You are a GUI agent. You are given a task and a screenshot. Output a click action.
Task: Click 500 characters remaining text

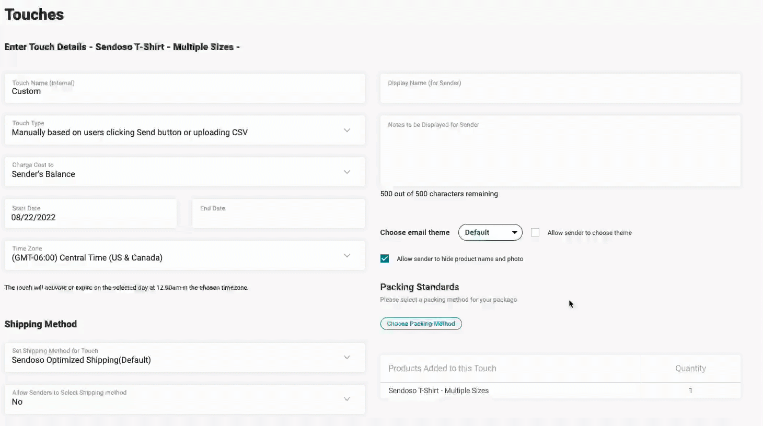point(439,194)
